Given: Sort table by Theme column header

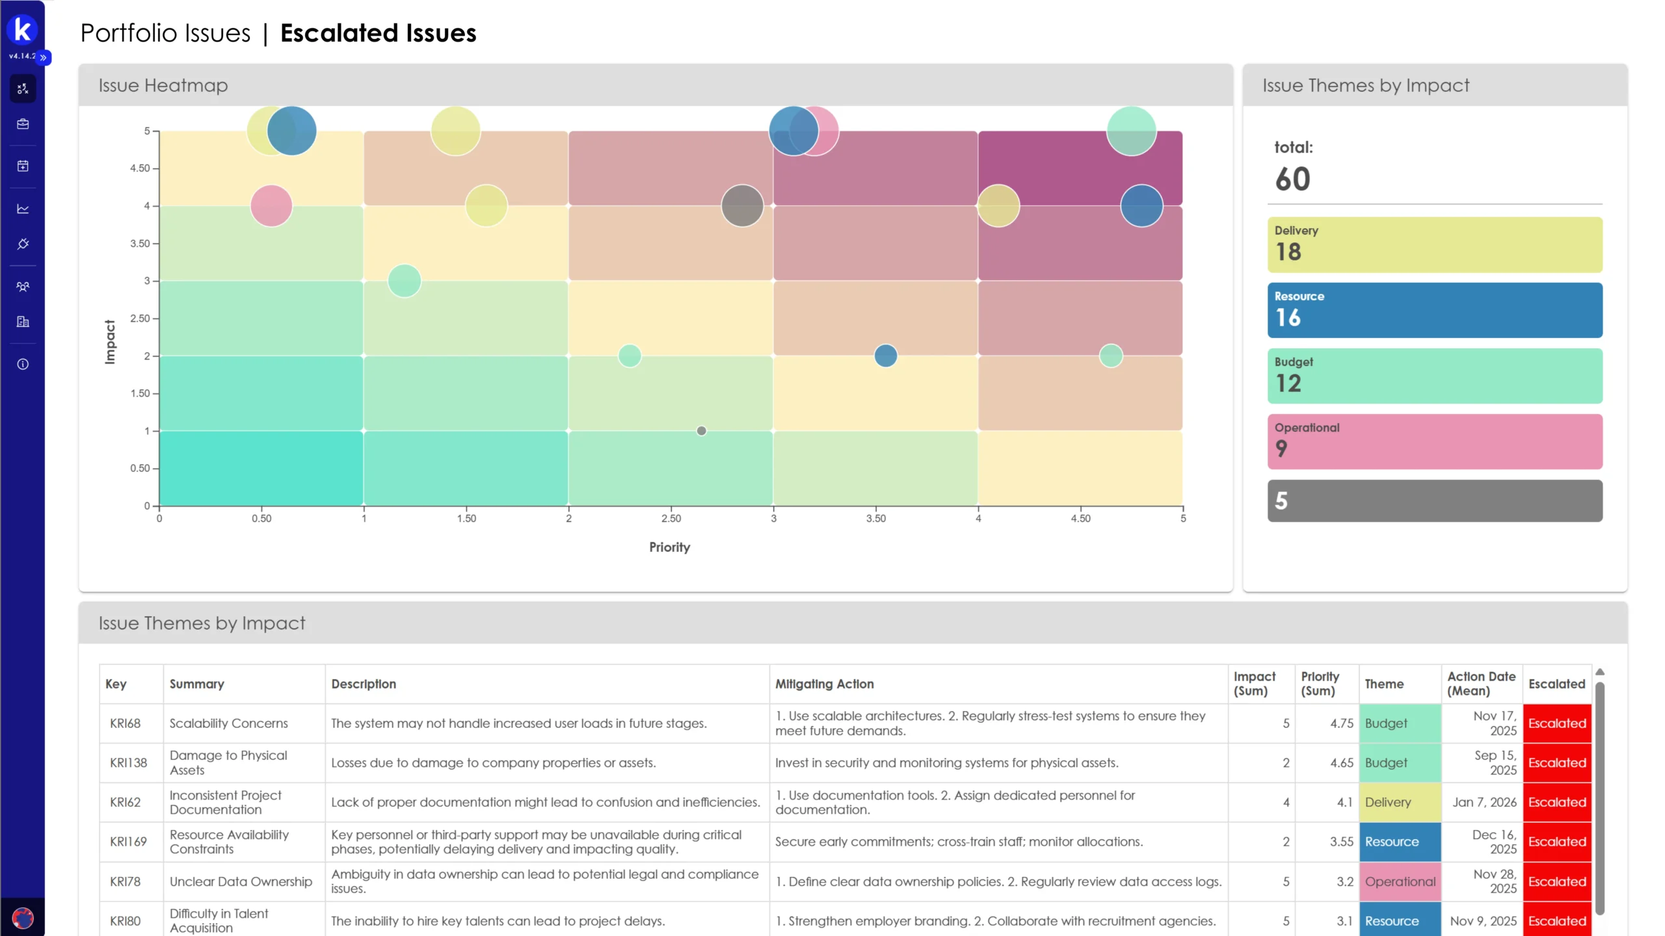Looking at the screenshot, I should click(1383, 684).
